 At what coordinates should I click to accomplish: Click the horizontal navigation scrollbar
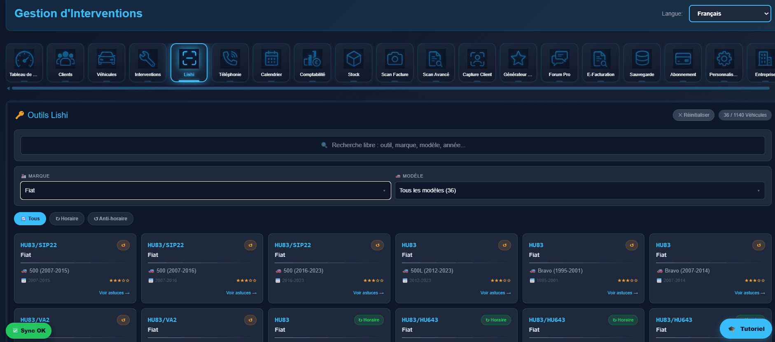pyautogui.click(x=390, y=88)
